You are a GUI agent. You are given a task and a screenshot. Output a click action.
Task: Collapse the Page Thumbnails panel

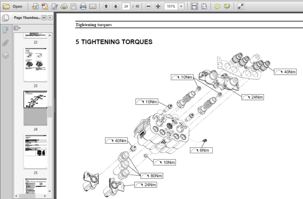click(x=44, y=18)
